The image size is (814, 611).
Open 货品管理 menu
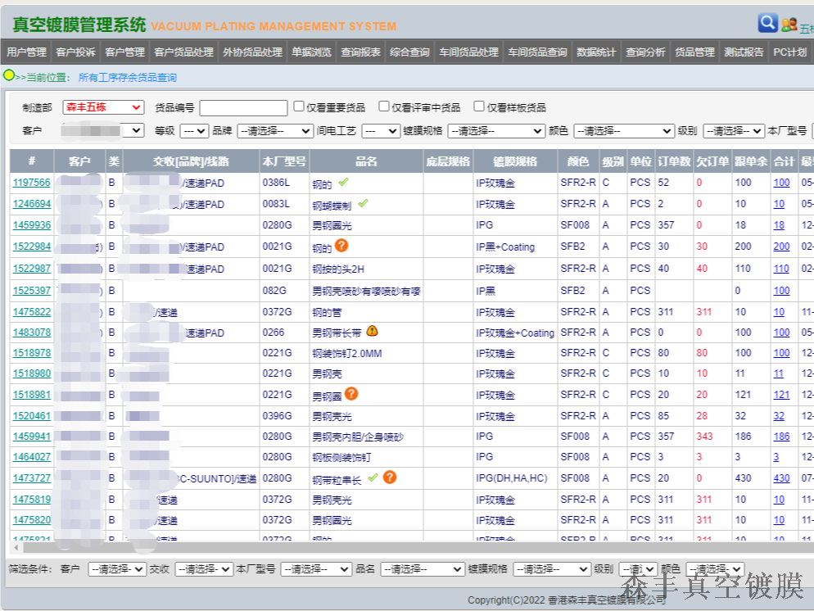[694, 52]
